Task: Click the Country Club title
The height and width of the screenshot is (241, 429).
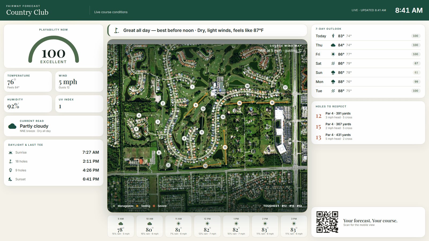Action: (27, 12)
